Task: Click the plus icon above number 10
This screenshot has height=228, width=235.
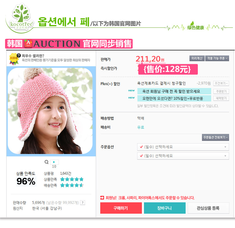Action: click(x=54, y=162)
